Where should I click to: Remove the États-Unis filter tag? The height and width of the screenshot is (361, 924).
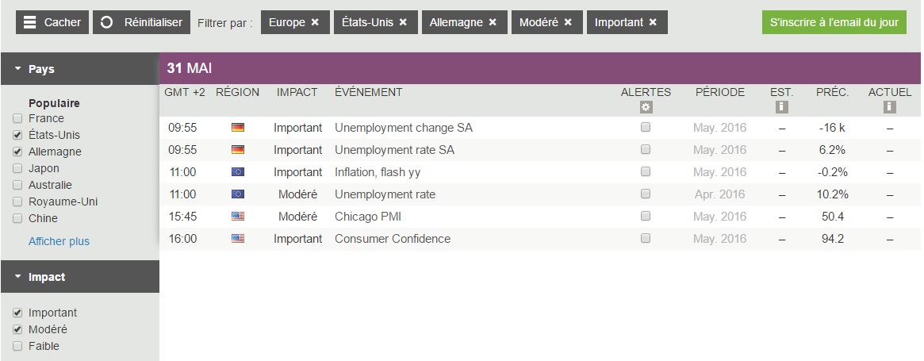click(403, 22)
